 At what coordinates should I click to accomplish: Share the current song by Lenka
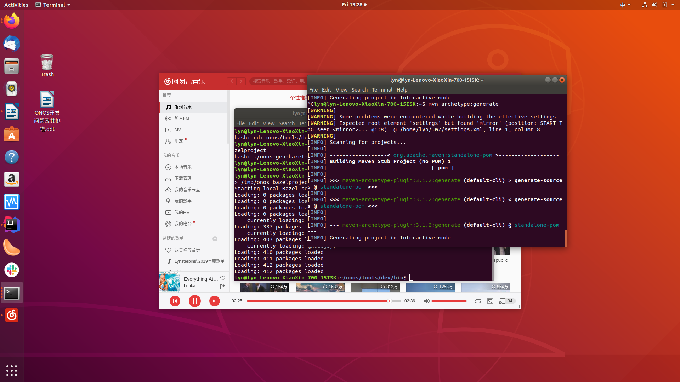pyautogui.click(x=222, y=286)
